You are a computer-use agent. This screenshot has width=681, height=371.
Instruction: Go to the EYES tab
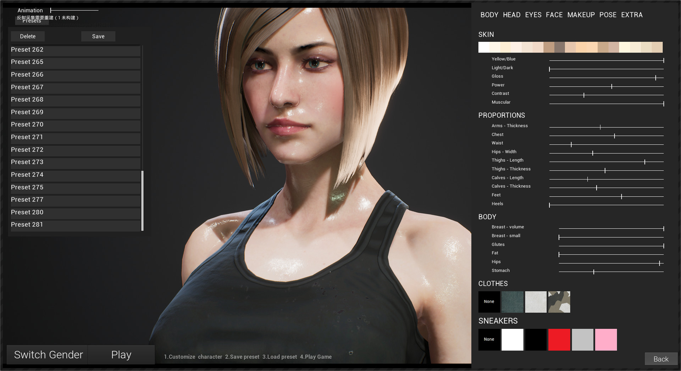pos(533,15)
